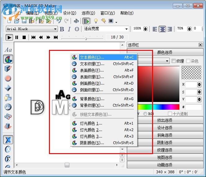The image size is (206, 177).
Task: Choose 背景颜色(G) menu item
Action: 104,99
